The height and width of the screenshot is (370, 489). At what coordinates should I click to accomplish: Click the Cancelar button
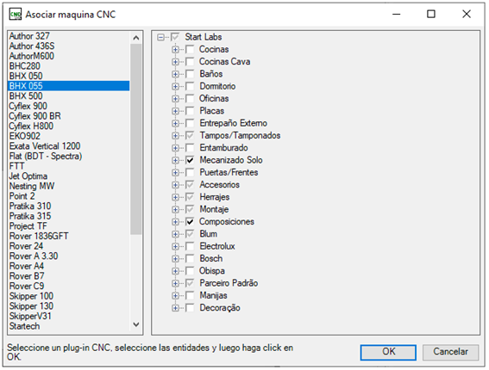click(x=450, y=352)
